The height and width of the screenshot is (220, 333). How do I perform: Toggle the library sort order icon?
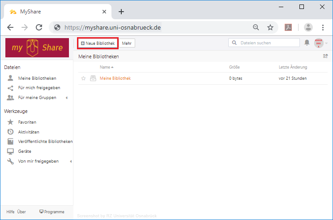(325, 56)
